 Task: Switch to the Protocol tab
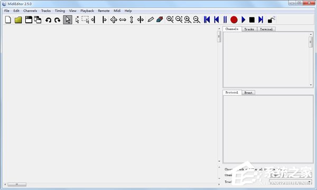tap(232, 92)
